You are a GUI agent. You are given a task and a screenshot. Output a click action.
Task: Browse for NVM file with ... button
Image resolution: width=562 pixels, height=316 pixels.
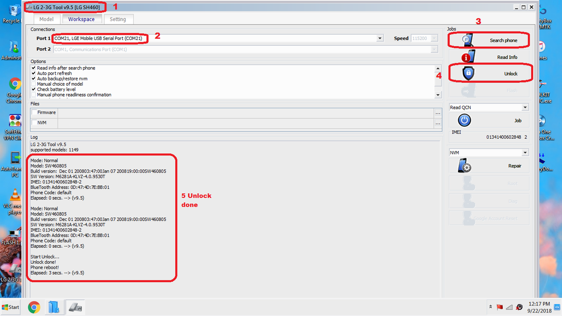point(438,124)
